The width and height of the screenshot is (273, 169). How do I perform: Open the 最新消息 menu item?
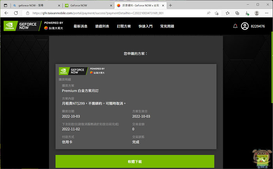(80, 26)
